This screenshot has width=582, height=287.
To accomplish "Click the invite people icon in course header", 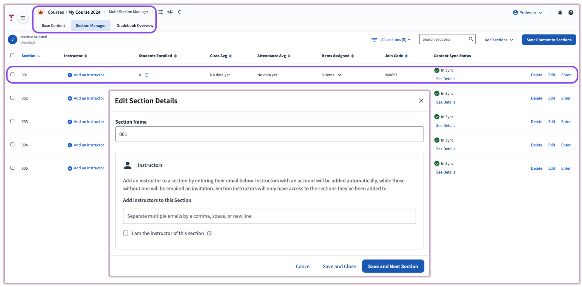I will click(170, 12).
